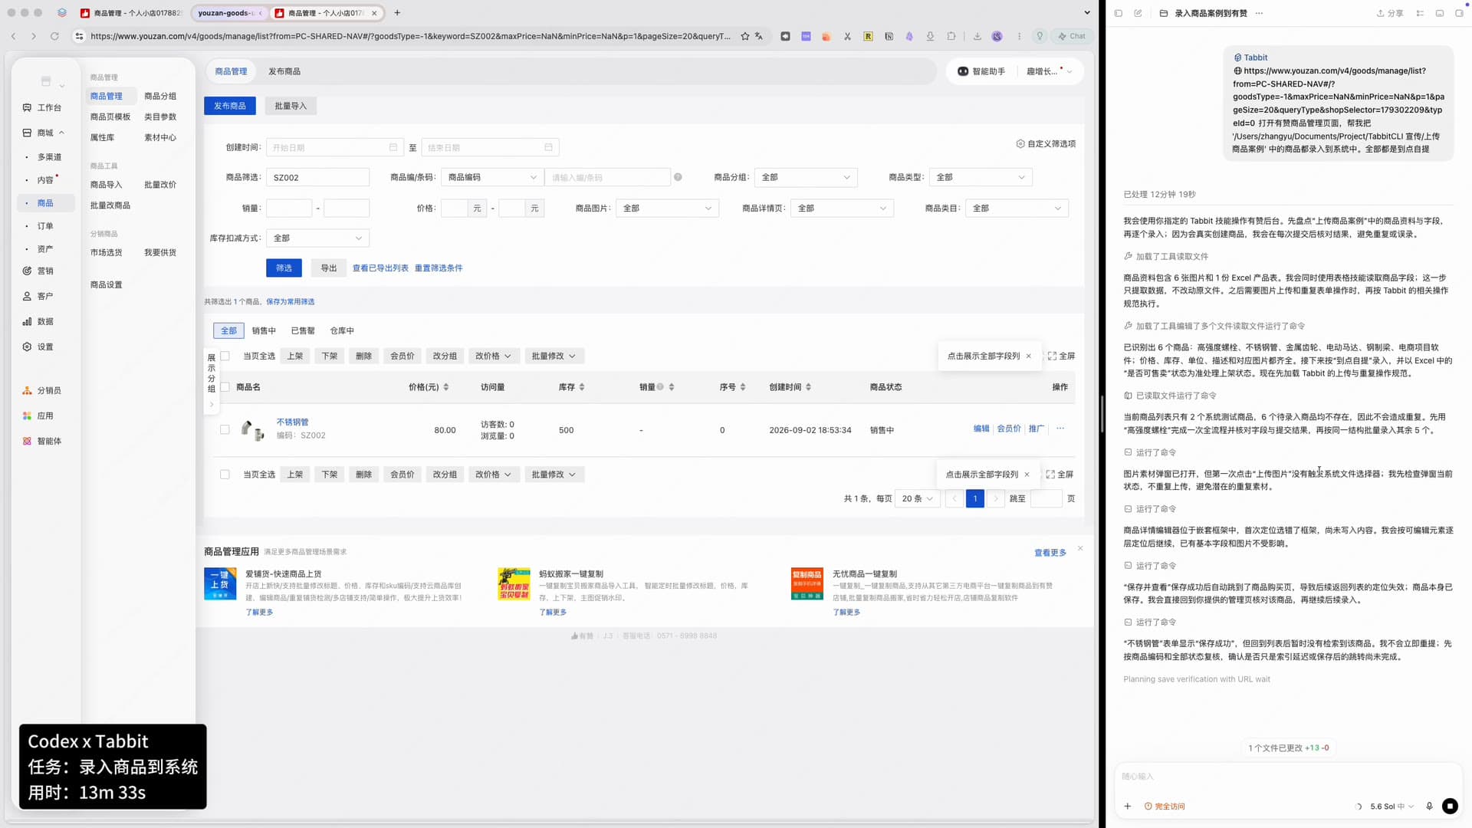This screenshot has height=828, width=1472.
Task: Open the 商品图片 dropdown
Action: tap(667, 208)
